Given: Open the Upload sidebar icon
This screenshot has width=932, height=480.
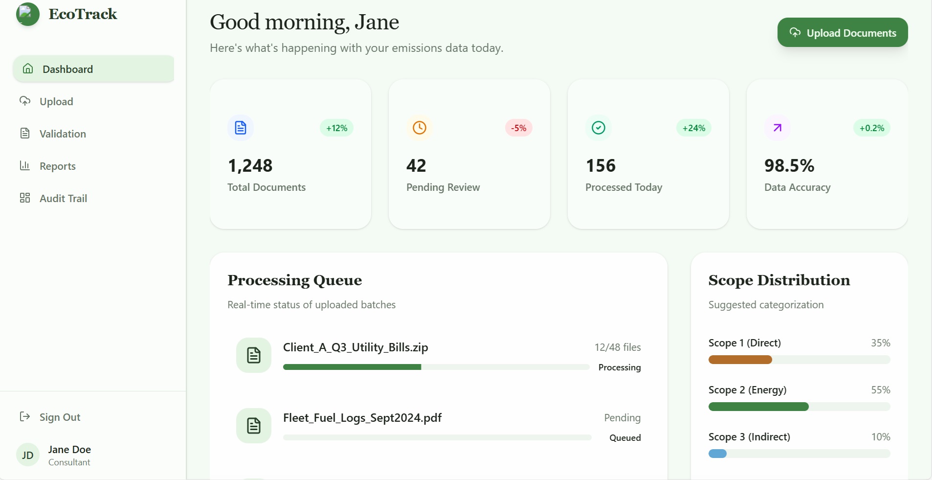Looking at the screenshot, I should tap(25, 101).
